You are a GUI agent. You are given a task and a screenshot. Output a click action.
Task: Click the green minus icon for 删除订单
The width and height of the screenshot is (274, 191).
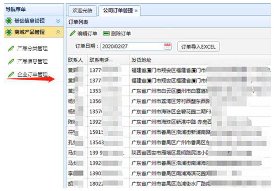click(x=106, y=34)
